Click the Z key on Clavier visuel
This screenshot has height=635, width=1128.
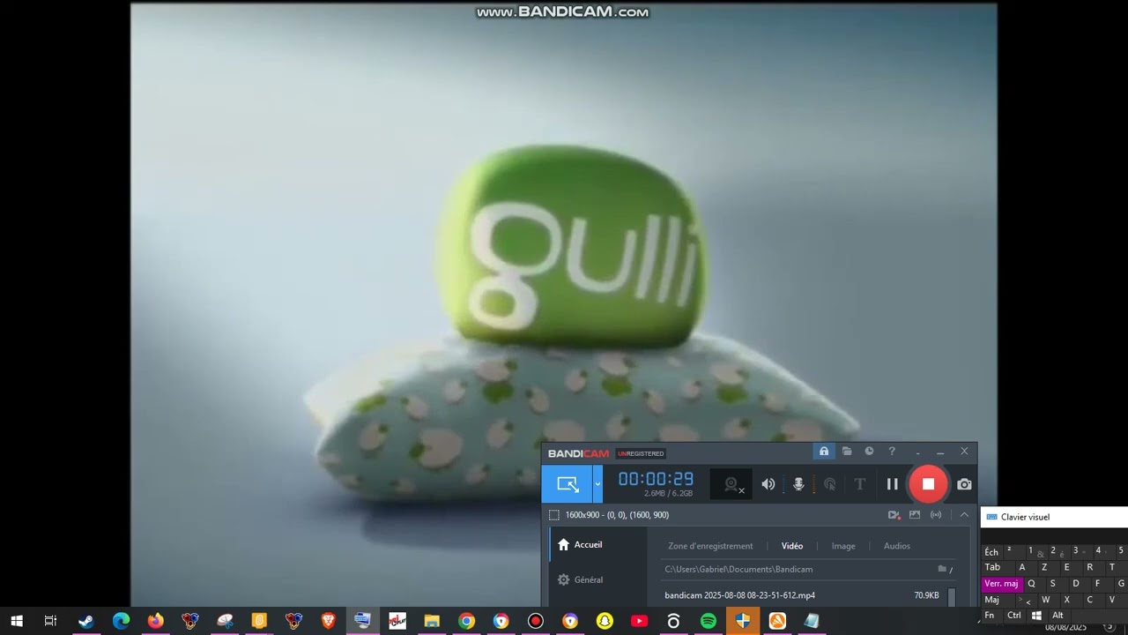tap(1044, 567)
